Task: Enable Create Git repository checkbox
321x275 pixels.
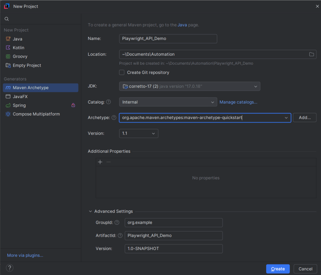Action: 122,72
